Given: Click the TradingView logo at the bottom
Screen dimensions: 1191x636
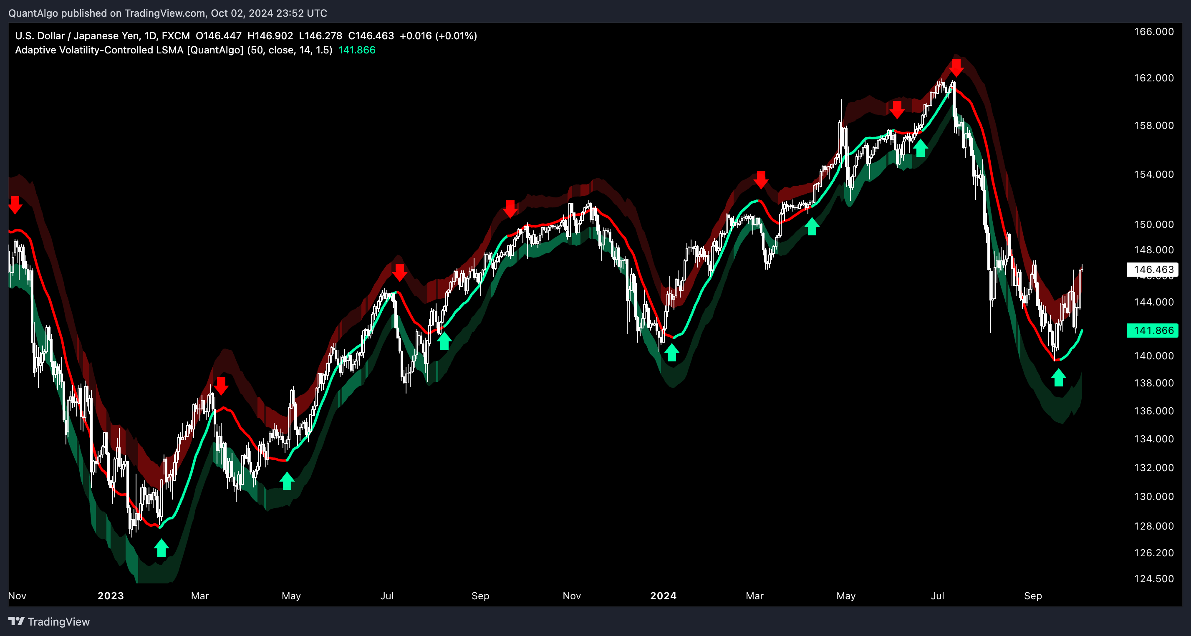Looking at the screenshot, I should (49, 622).
